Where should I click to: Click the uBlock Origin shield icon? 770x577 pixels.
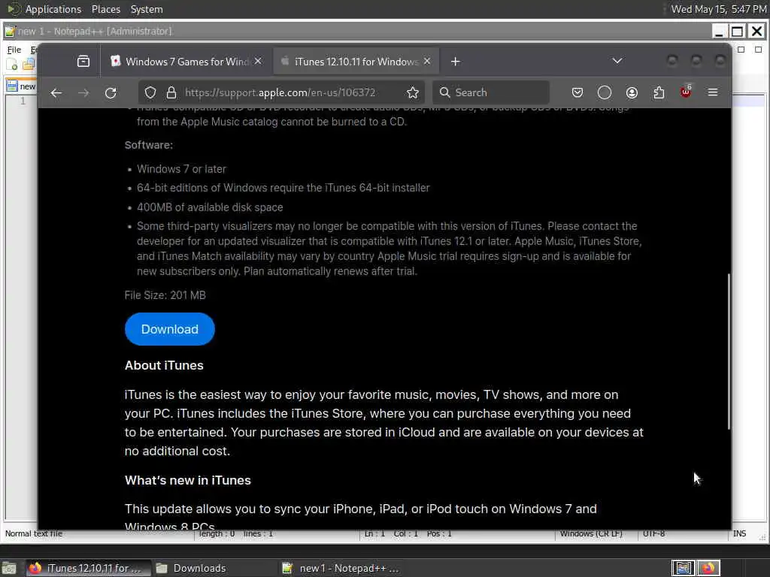(x=686, y=92)
